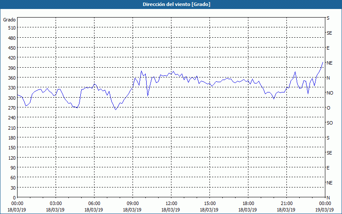Click the 09:00 x-axis time
The height and width of the screenshot is (214, 342).
point(133,204)
